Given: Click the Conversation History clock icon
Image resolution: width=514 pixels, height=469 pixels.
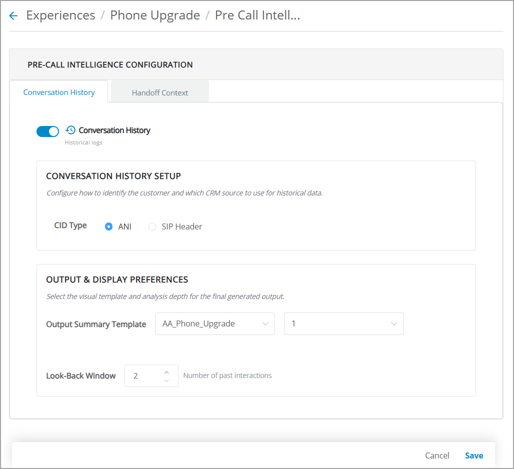Looking at the screenshot, I should pyautogui.click(x=70, y=130).
